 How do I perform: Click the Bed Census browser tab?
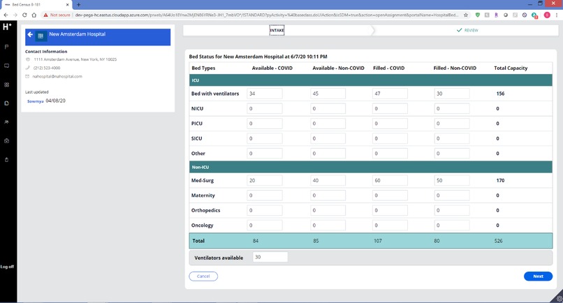36,5
